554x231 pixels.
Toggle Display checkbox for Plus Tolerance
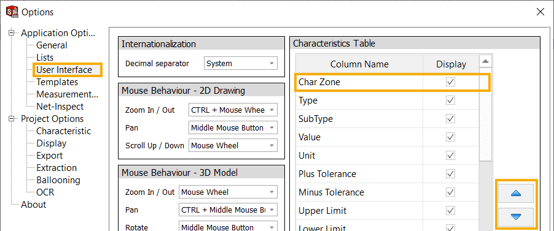(450, 174)
